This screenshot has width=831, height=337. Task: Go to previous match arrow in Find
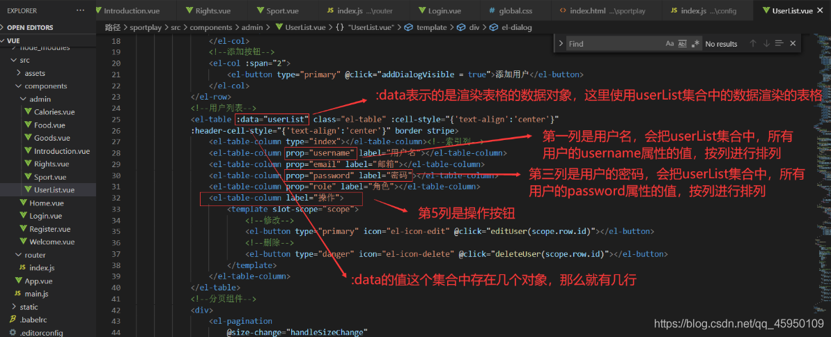pyautogui.click(x=752, y=43)
